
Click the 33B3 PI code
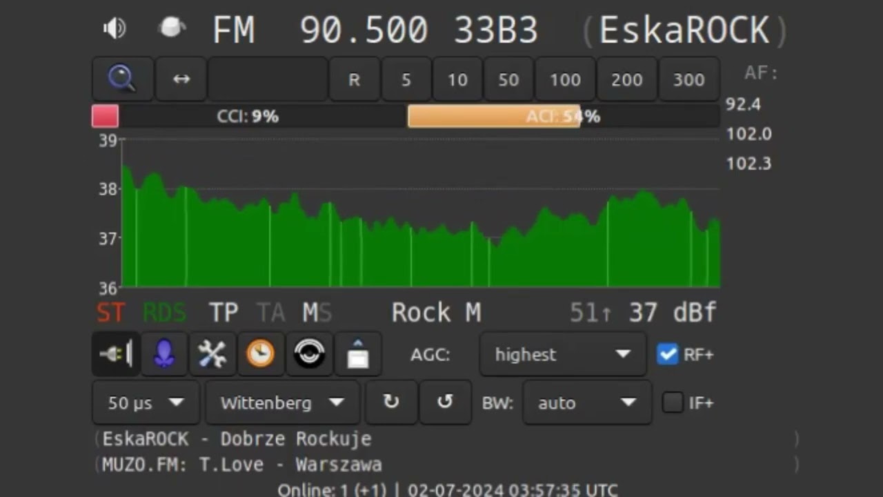pyautogui.click(x=495, y=30)
